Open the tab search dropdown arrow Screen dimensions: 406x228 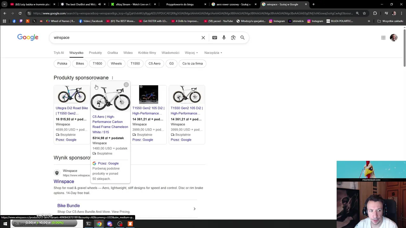tap(4, 4)
